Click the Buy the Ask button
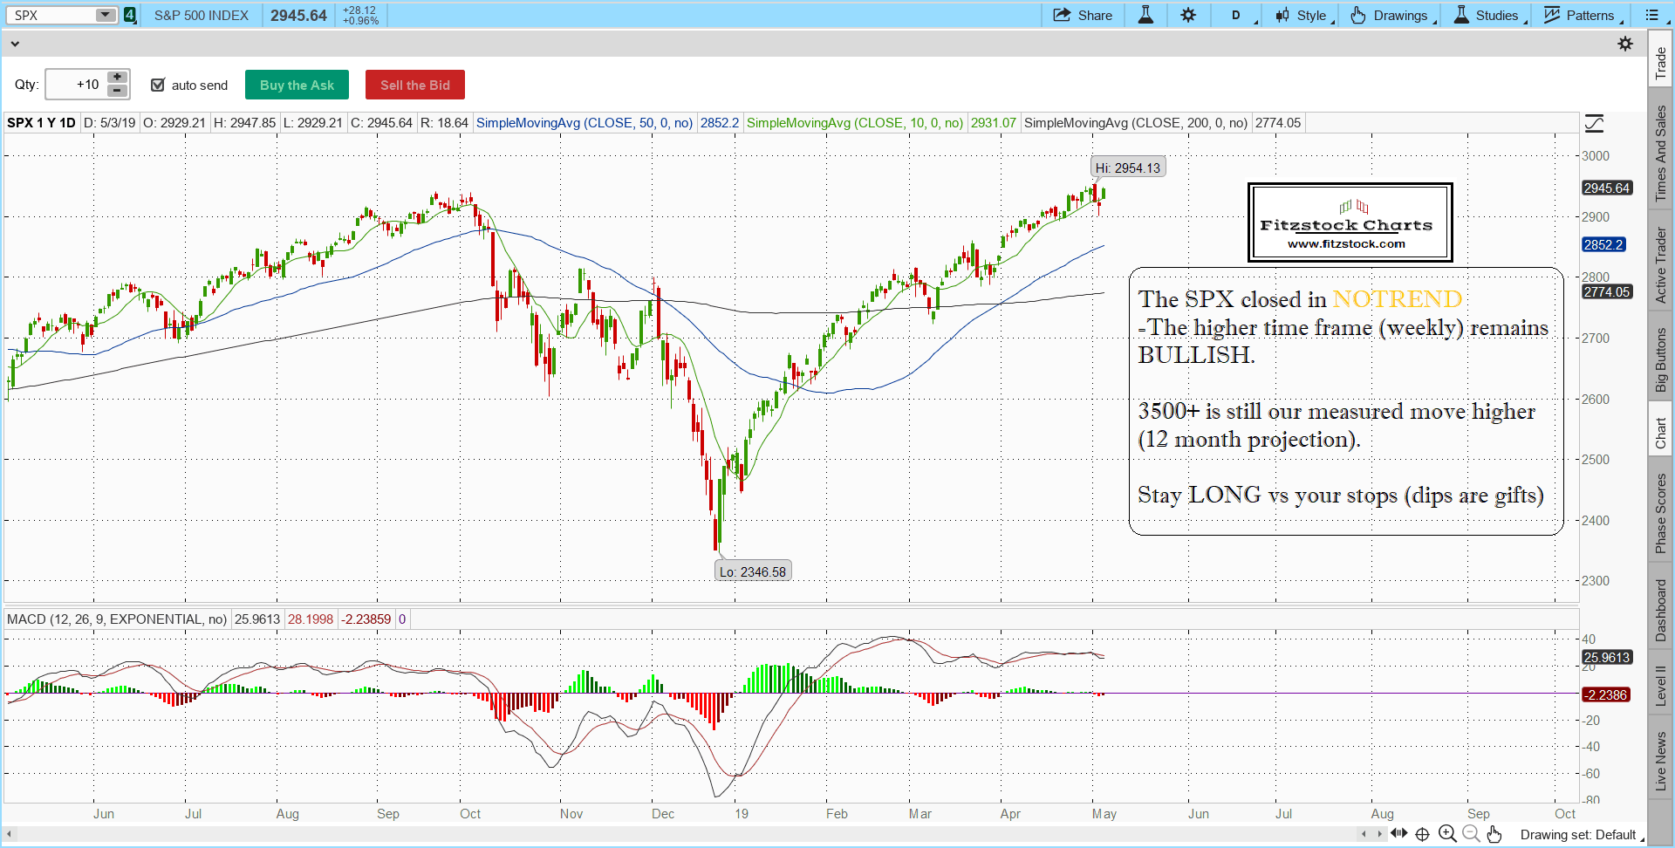 point(297,85)
